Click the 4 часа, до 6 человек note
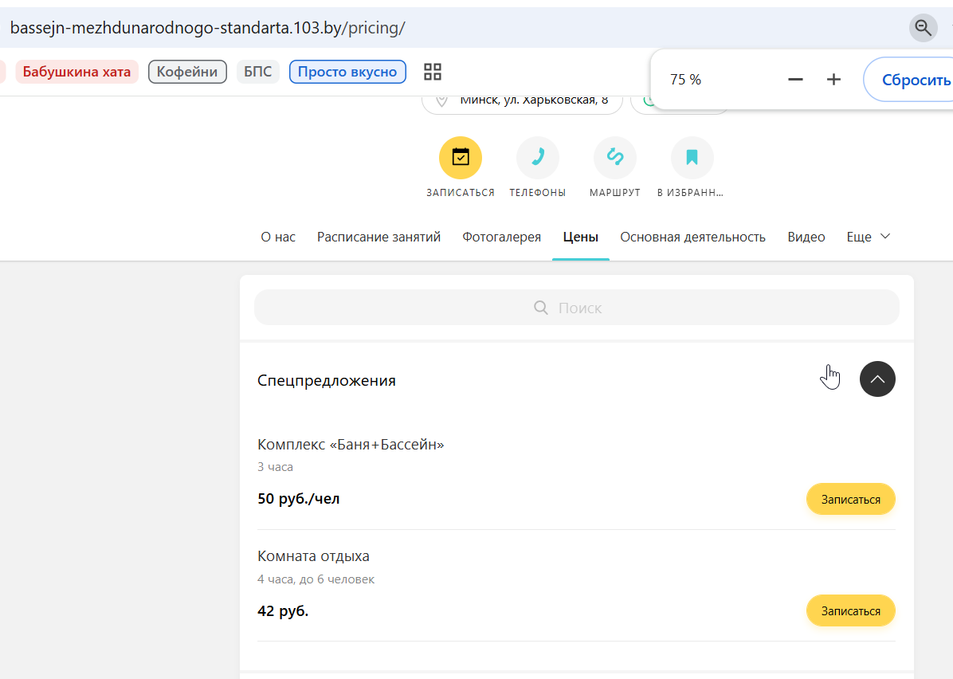 pos(316,579)
